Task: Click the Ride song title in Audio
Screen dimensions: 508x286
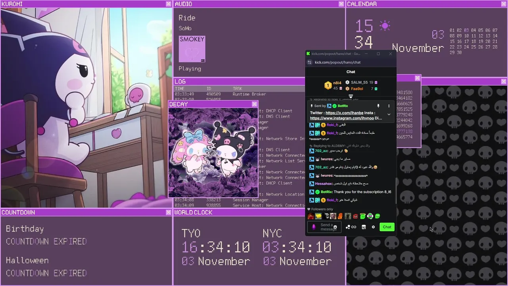Action: click(x=187, y=18)
